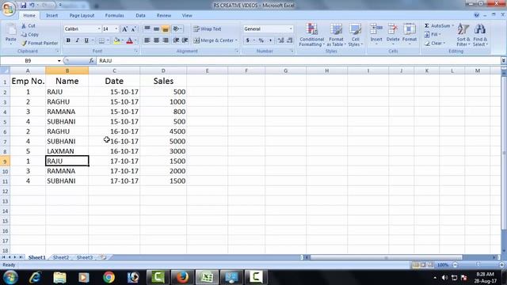The height and width of the screenshot is (285, 507).
Task: Select cell containing LAXMAN
Action: click(67, 151)
